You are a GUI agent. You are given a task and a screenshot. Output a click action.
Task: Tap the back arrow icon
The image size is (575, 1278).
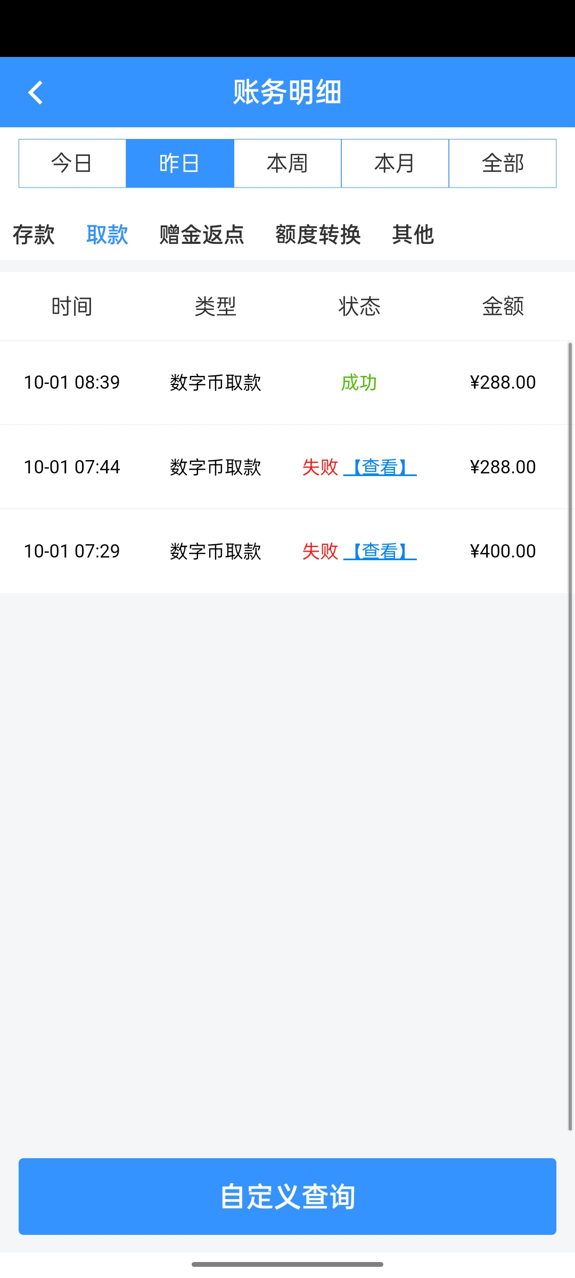click(35, 93)
